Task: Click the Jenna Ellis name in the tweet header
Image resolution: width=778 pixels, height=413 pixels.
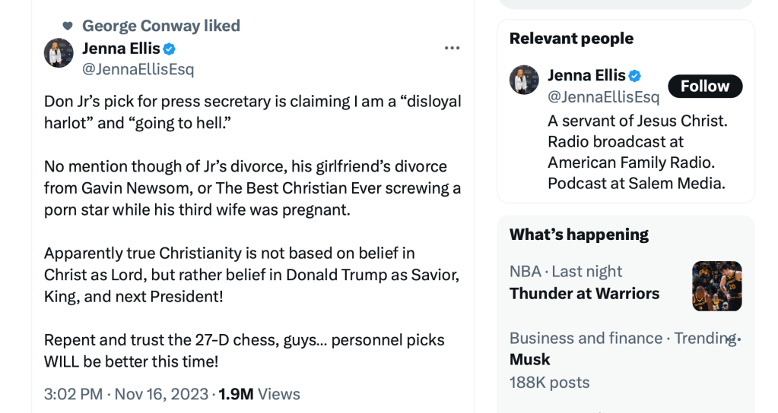Action: click(121, 49)
